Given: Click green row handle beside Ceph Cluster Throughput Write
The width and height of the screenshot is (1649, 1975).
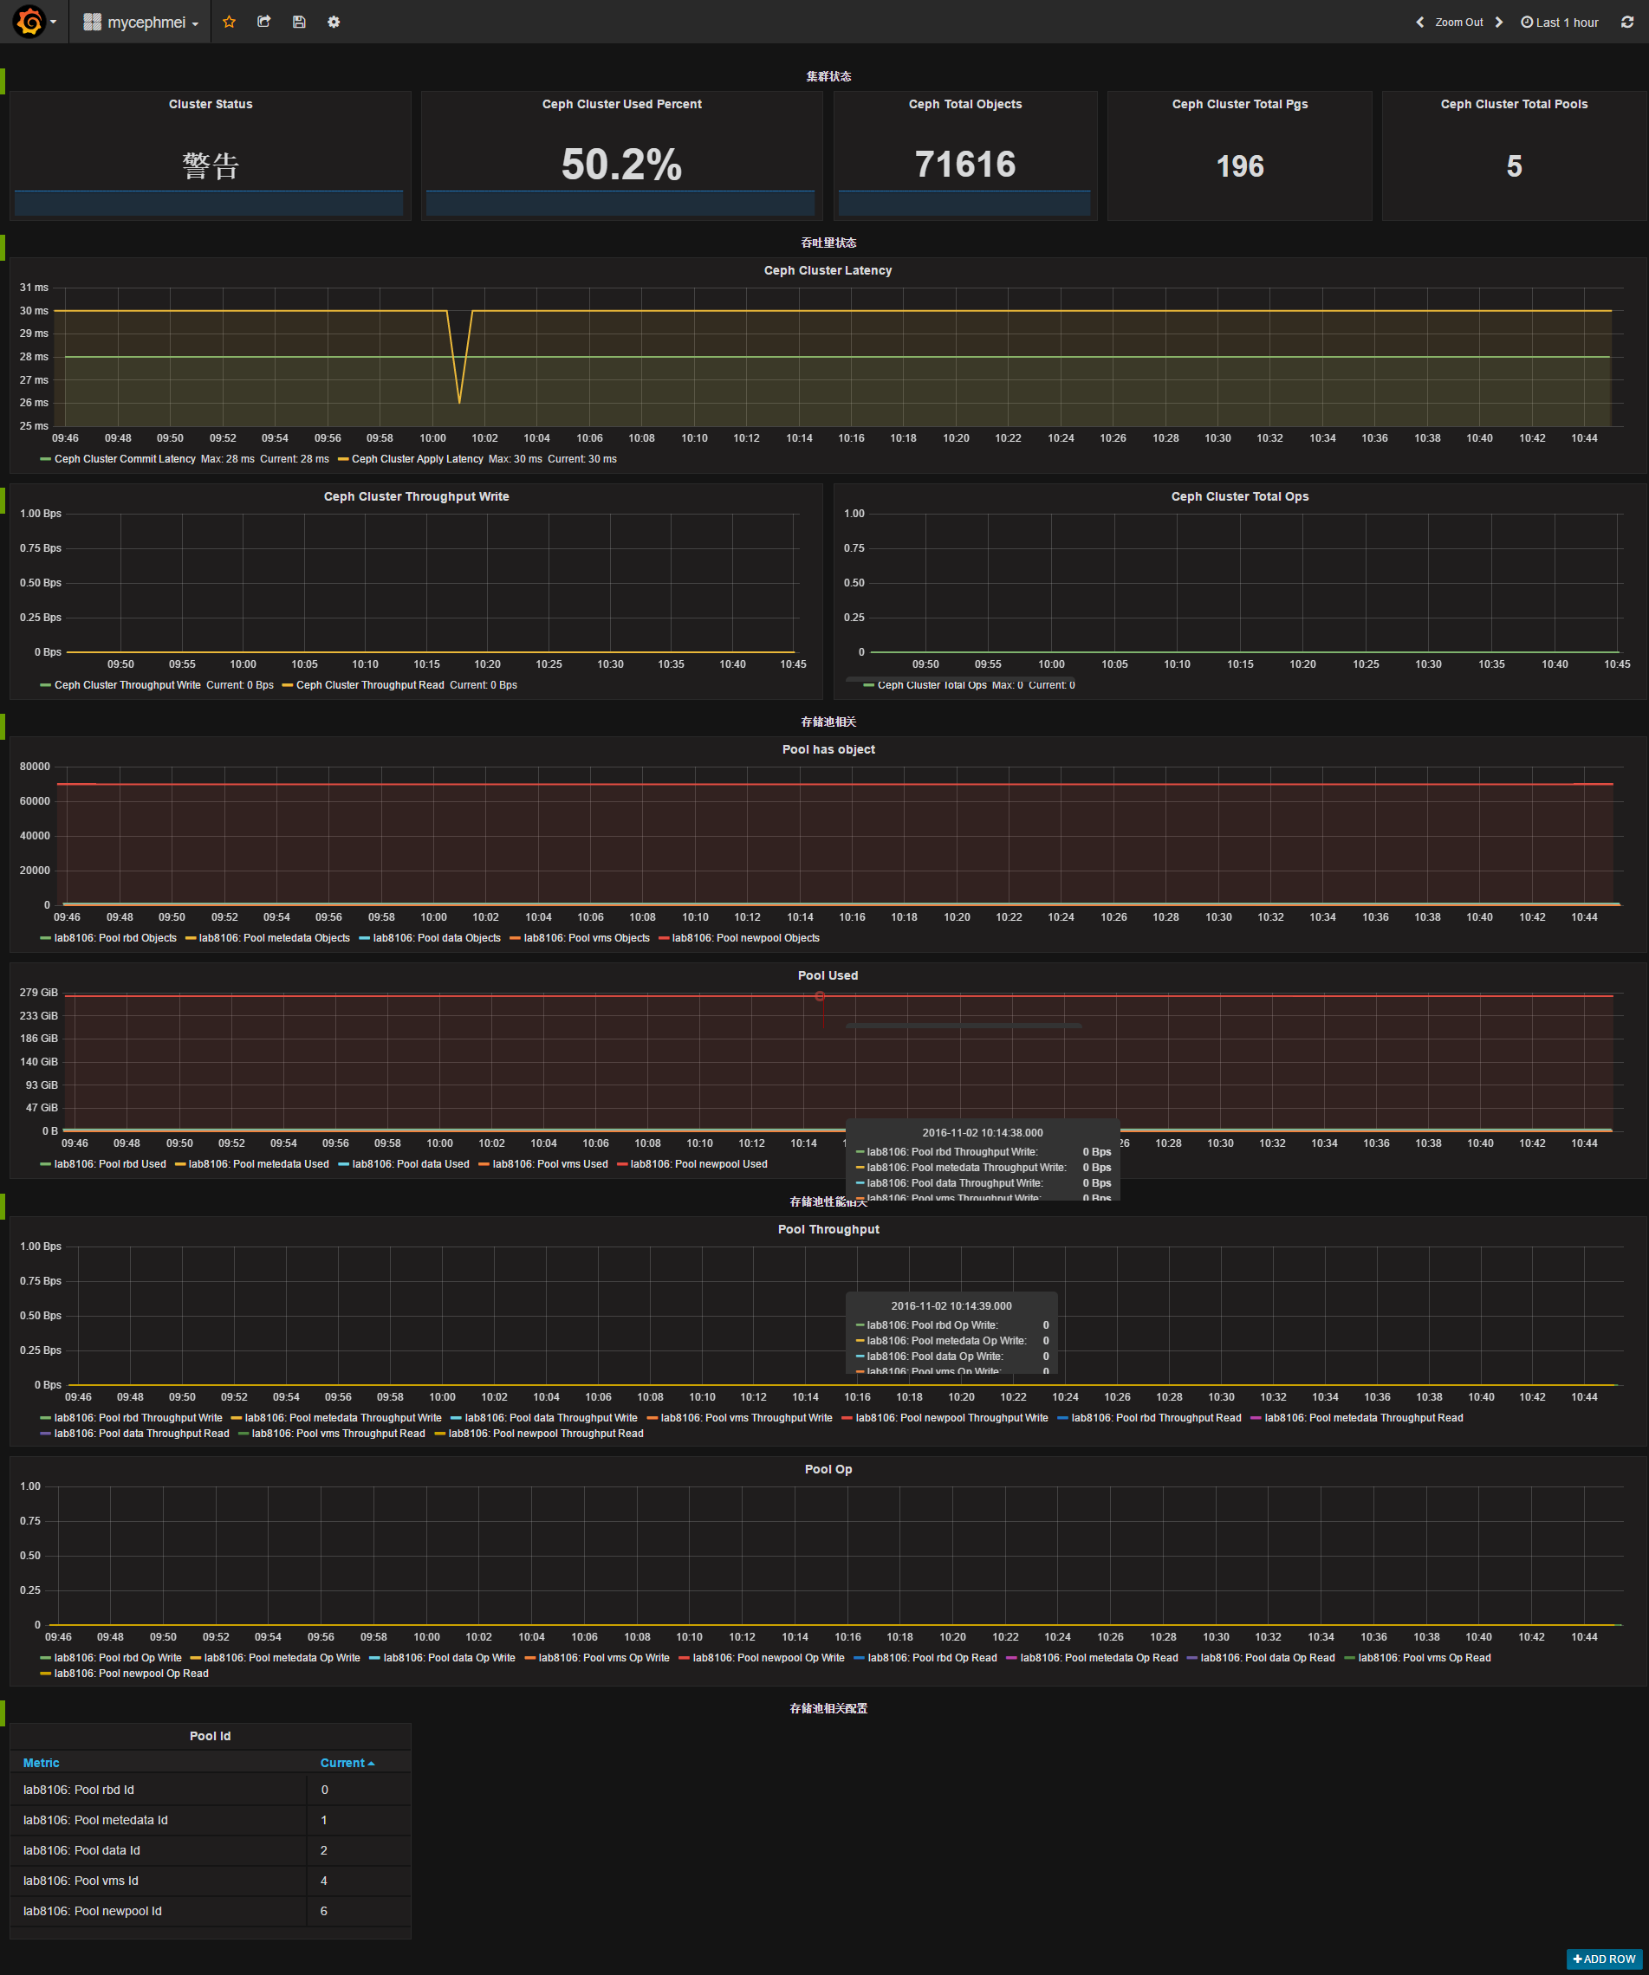Looking at the screenshot, I should (3, 500).
